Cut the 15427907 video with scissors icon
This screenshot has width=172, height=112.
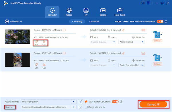pyautogui.click(x=44, y=66)
